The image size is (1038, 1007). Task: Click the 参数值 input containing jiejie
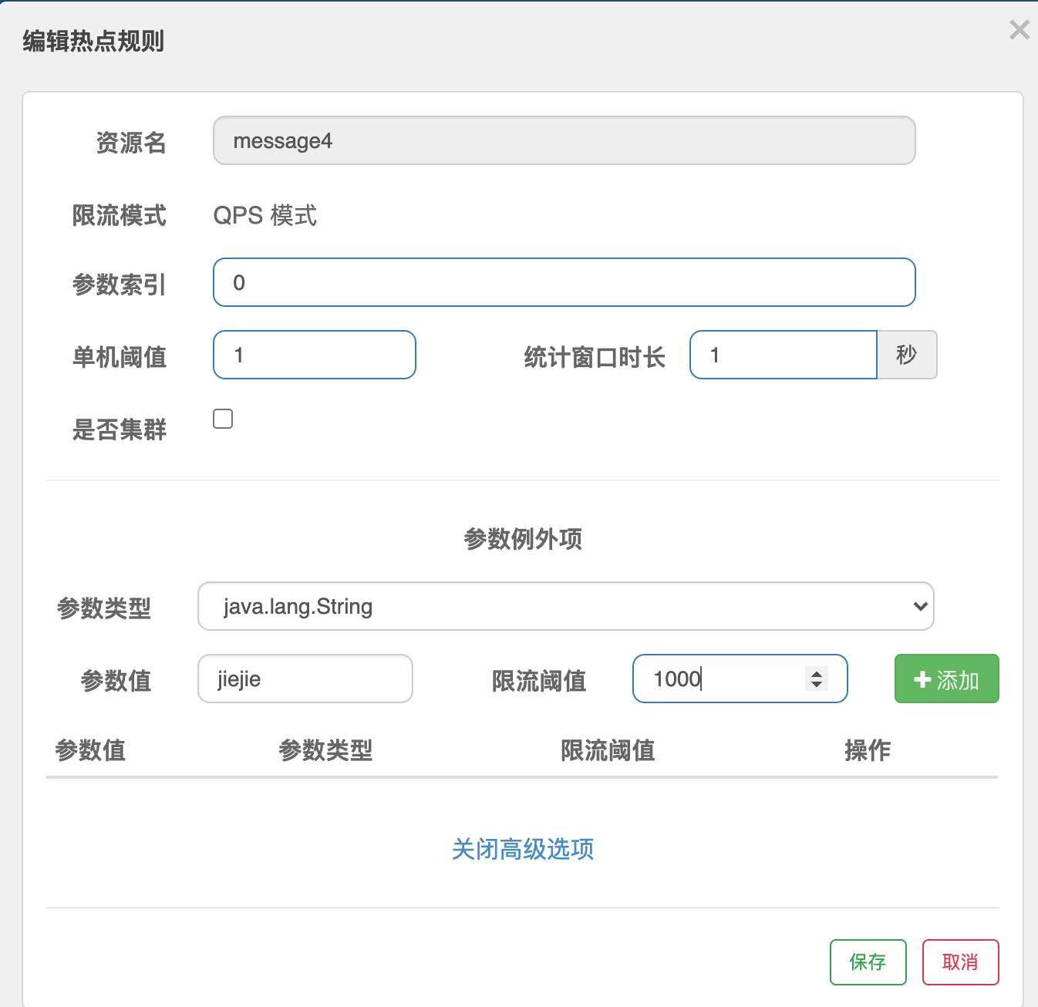(305, 679)
